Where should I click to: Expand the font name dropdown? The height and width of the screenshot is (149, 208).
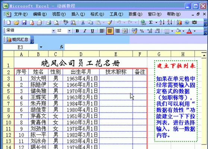point(53,31)
